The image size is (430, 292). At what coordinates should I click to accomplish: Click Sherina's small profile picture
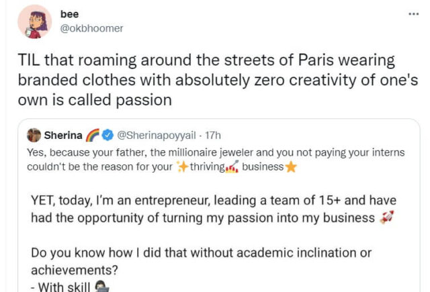(34, 135)
